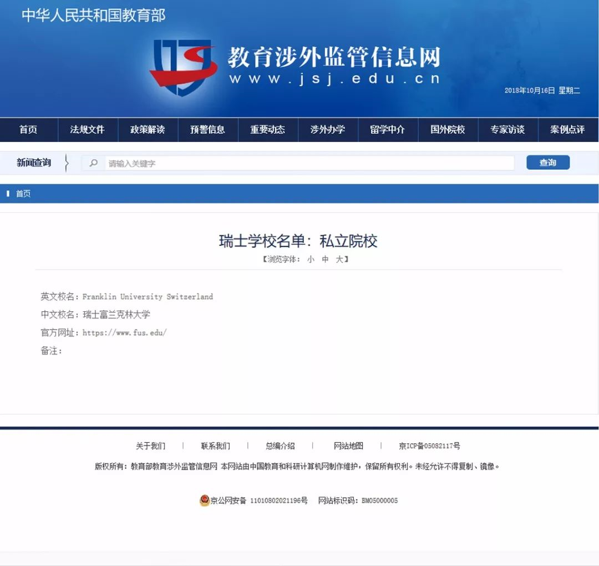Select 预警信息 from the navigation bar
Viewport: 599px width, 566px height.
(x=207, y=129)
